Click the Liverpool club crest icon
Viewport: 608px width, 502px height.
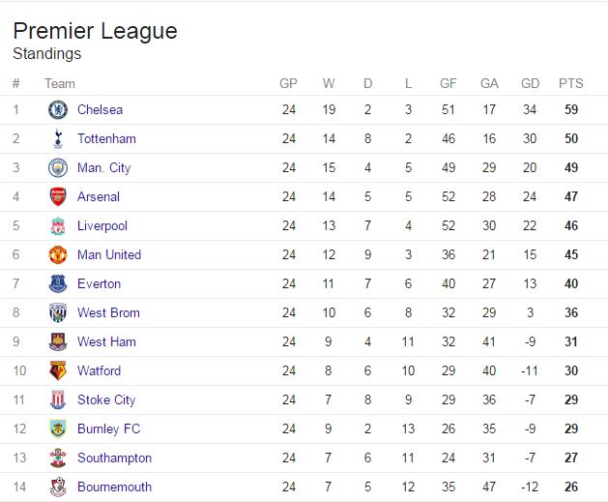point(58,225)
